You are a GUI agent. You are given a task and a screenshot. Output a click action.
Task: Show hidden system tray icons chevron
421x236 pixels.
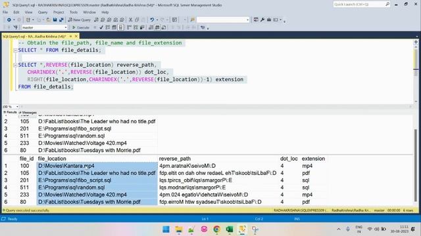(339, 229)
